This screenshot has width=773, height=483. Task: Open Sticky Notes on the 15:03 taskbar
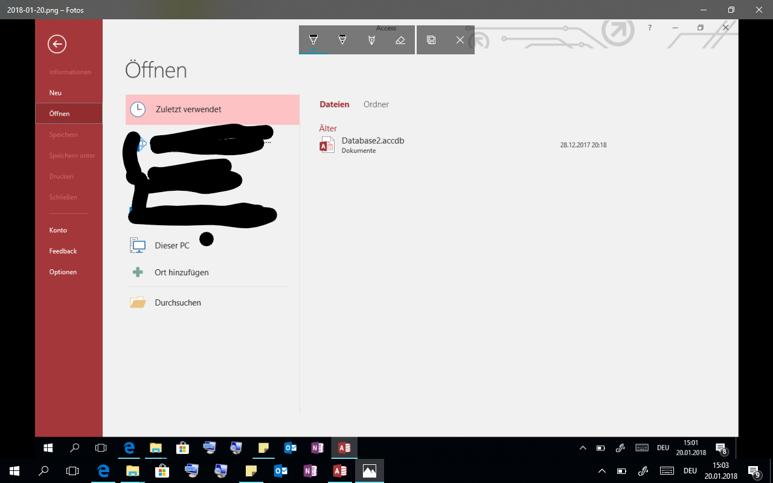(x=251, y=471)
